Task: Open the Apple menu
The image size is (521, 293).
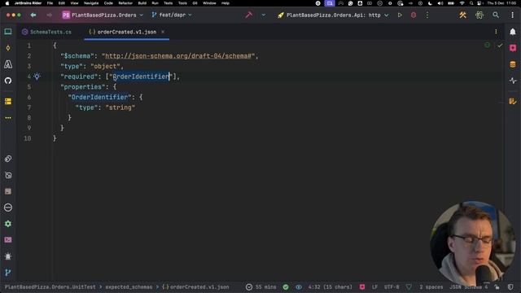Action: pos(7,3)
